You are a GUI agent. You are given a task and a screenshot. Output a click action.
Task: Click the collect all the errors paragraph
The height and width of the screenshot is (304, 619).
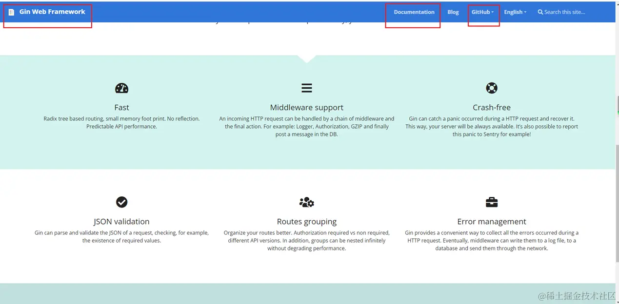[x=492, y=240]
